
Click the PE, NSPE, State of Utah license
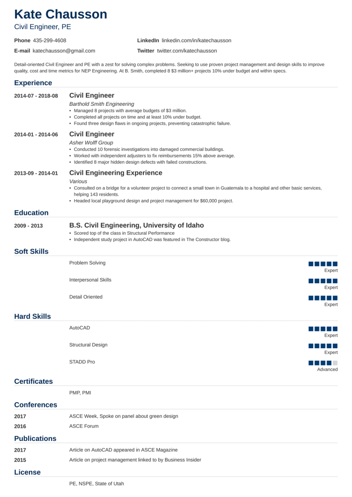tap(97, 484)
